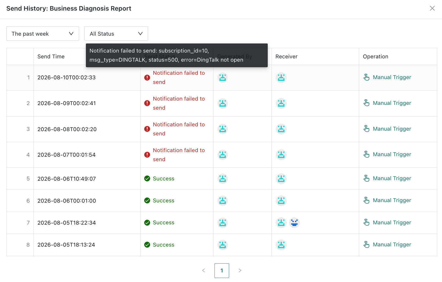
Task: Click the red error icon in row 4
Action: 147,155
